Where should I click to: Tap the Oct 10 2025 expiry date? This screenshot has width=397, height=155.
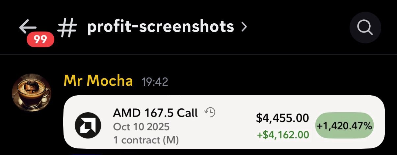(x=141, y=127)
